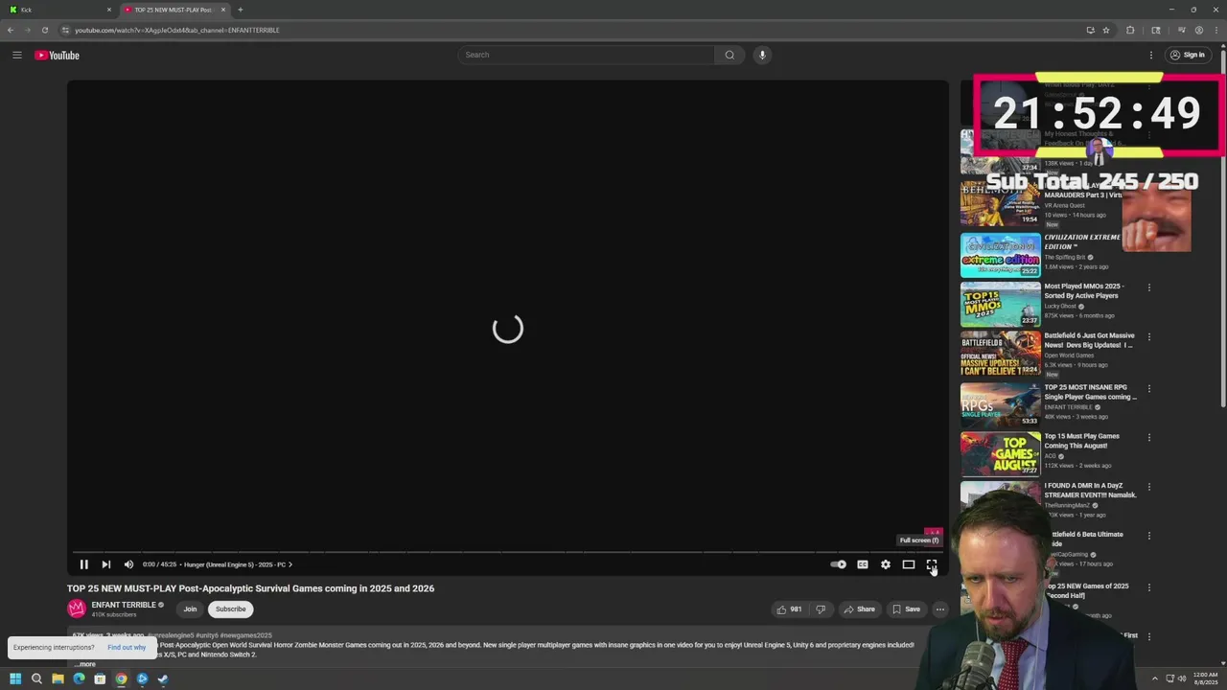1227x690 pixels.
Task: Open ENFANT TERRIBLE channel avatar
Action: (77, 609)
